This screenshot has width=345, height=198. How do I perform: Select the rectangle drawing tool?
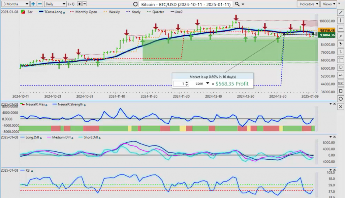click(341, 91)
